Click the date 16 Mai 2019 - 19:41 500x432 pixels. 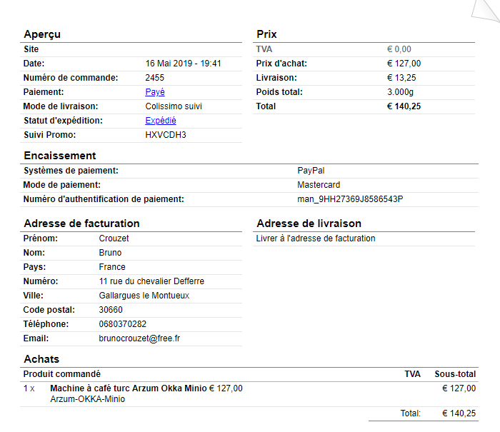pos(184,64)
